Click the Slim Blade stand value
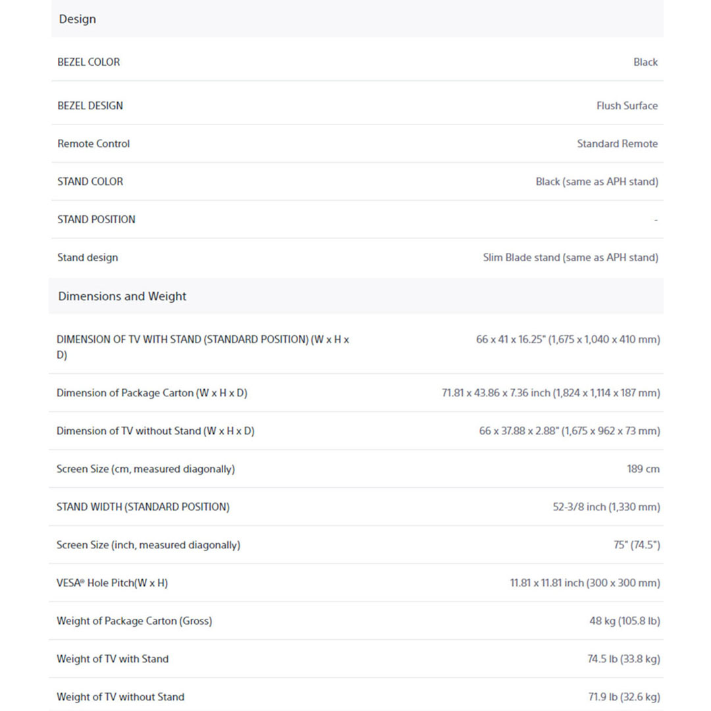Screen dimensions: 711x711 click(x=570, y=257)
